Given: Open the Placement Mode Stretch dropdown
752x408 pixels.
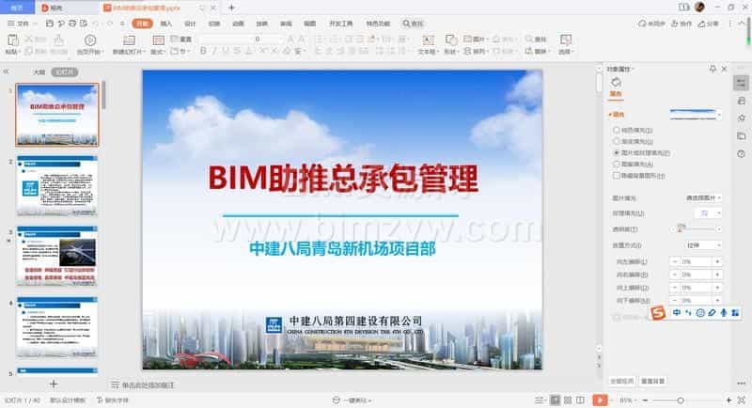Looking at the screenshot, I should [x=703, y=245].
